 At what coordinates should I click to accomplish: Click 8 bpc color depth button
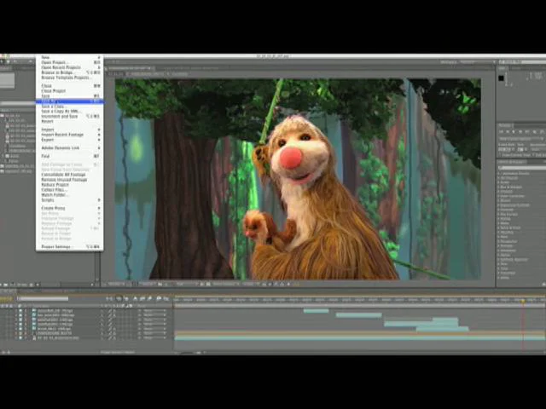point(22,285)
